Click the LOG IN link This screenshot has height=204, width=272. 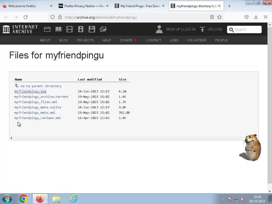coord(189,29)
